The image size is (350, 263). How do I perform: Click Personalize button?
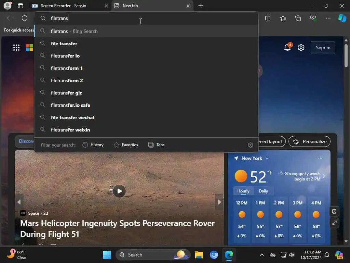309,141
